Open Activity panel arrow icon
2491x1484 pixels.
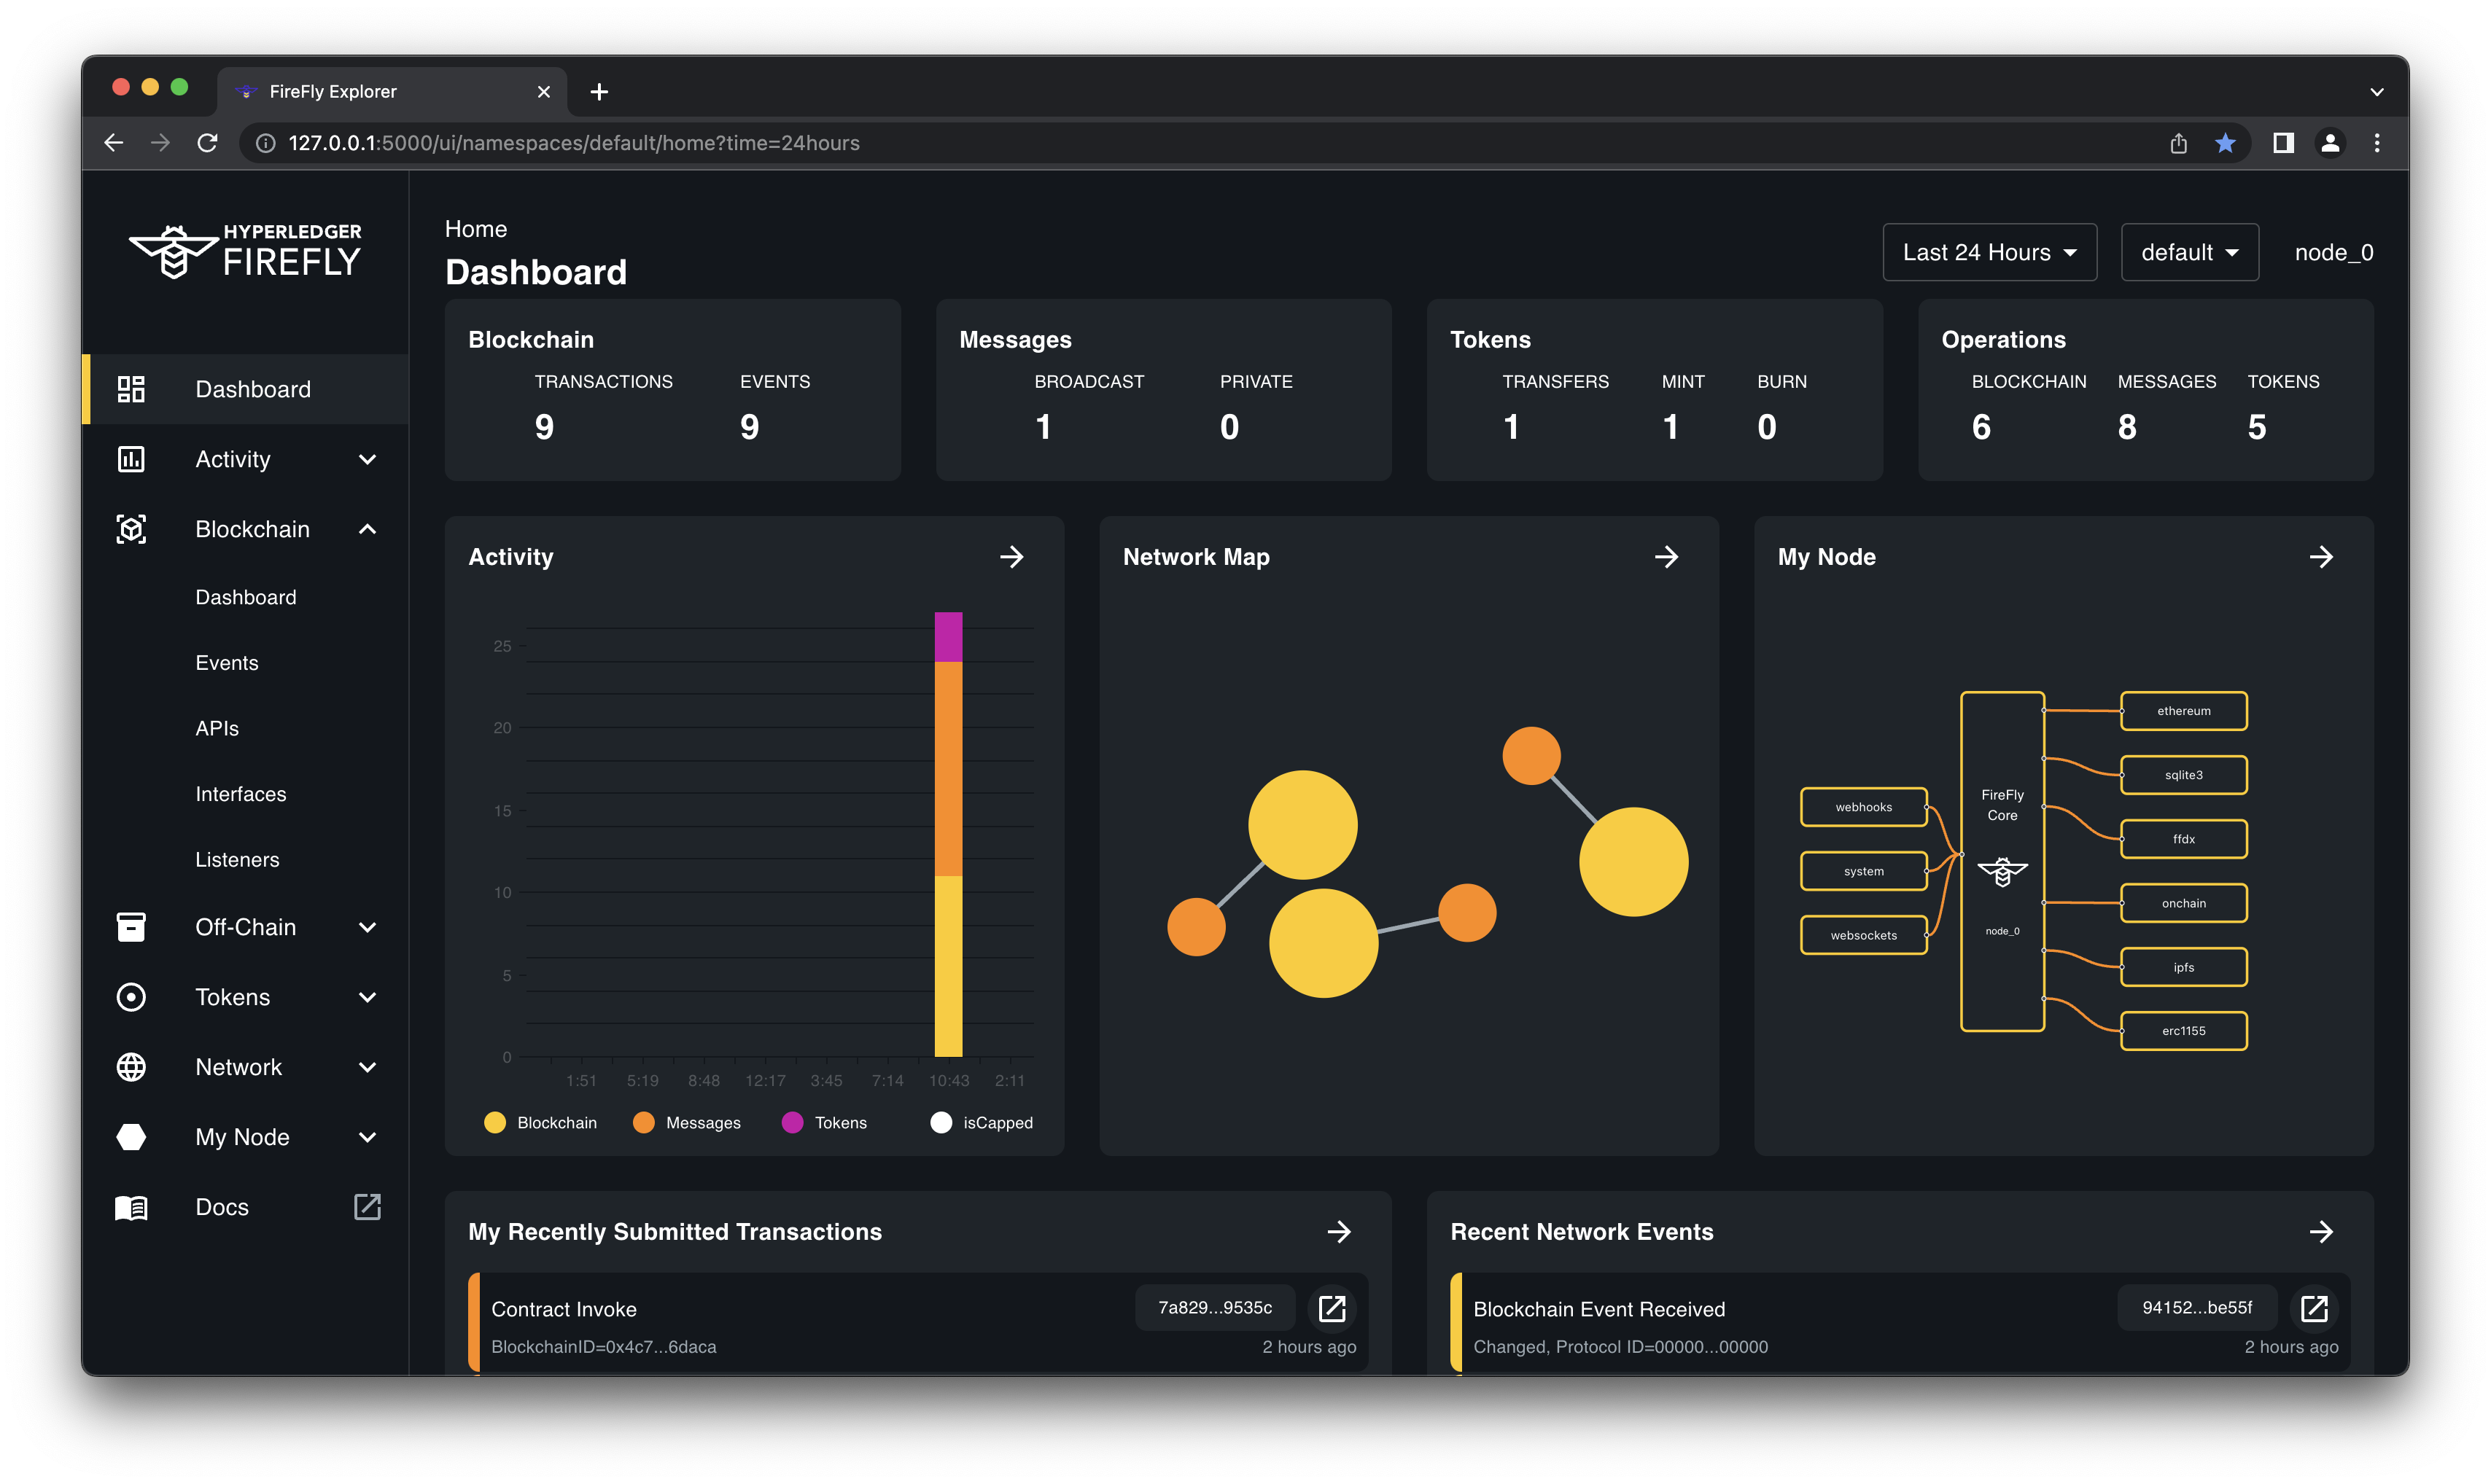point(1011,557)
